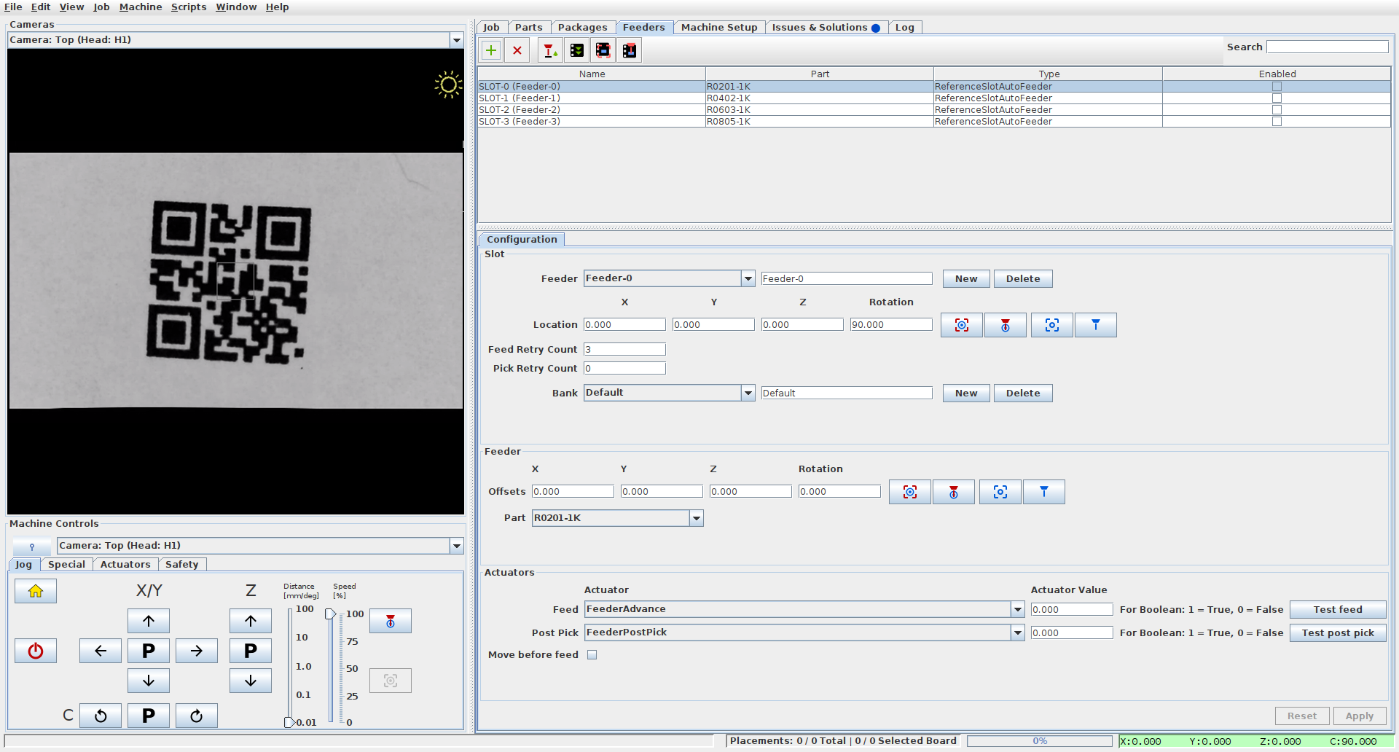The height and width of the screenshot is (752, 1399).
Task: Enable SLOT-0 (Feeder-0) checkbox
Action: (1277, 87)
